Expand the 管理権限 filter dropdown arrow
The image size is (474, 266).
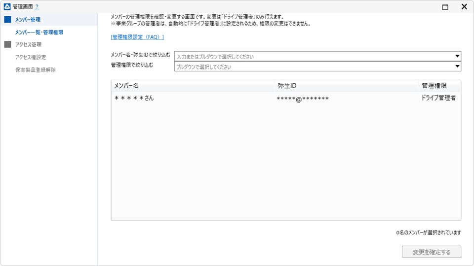tap(457, 66)
